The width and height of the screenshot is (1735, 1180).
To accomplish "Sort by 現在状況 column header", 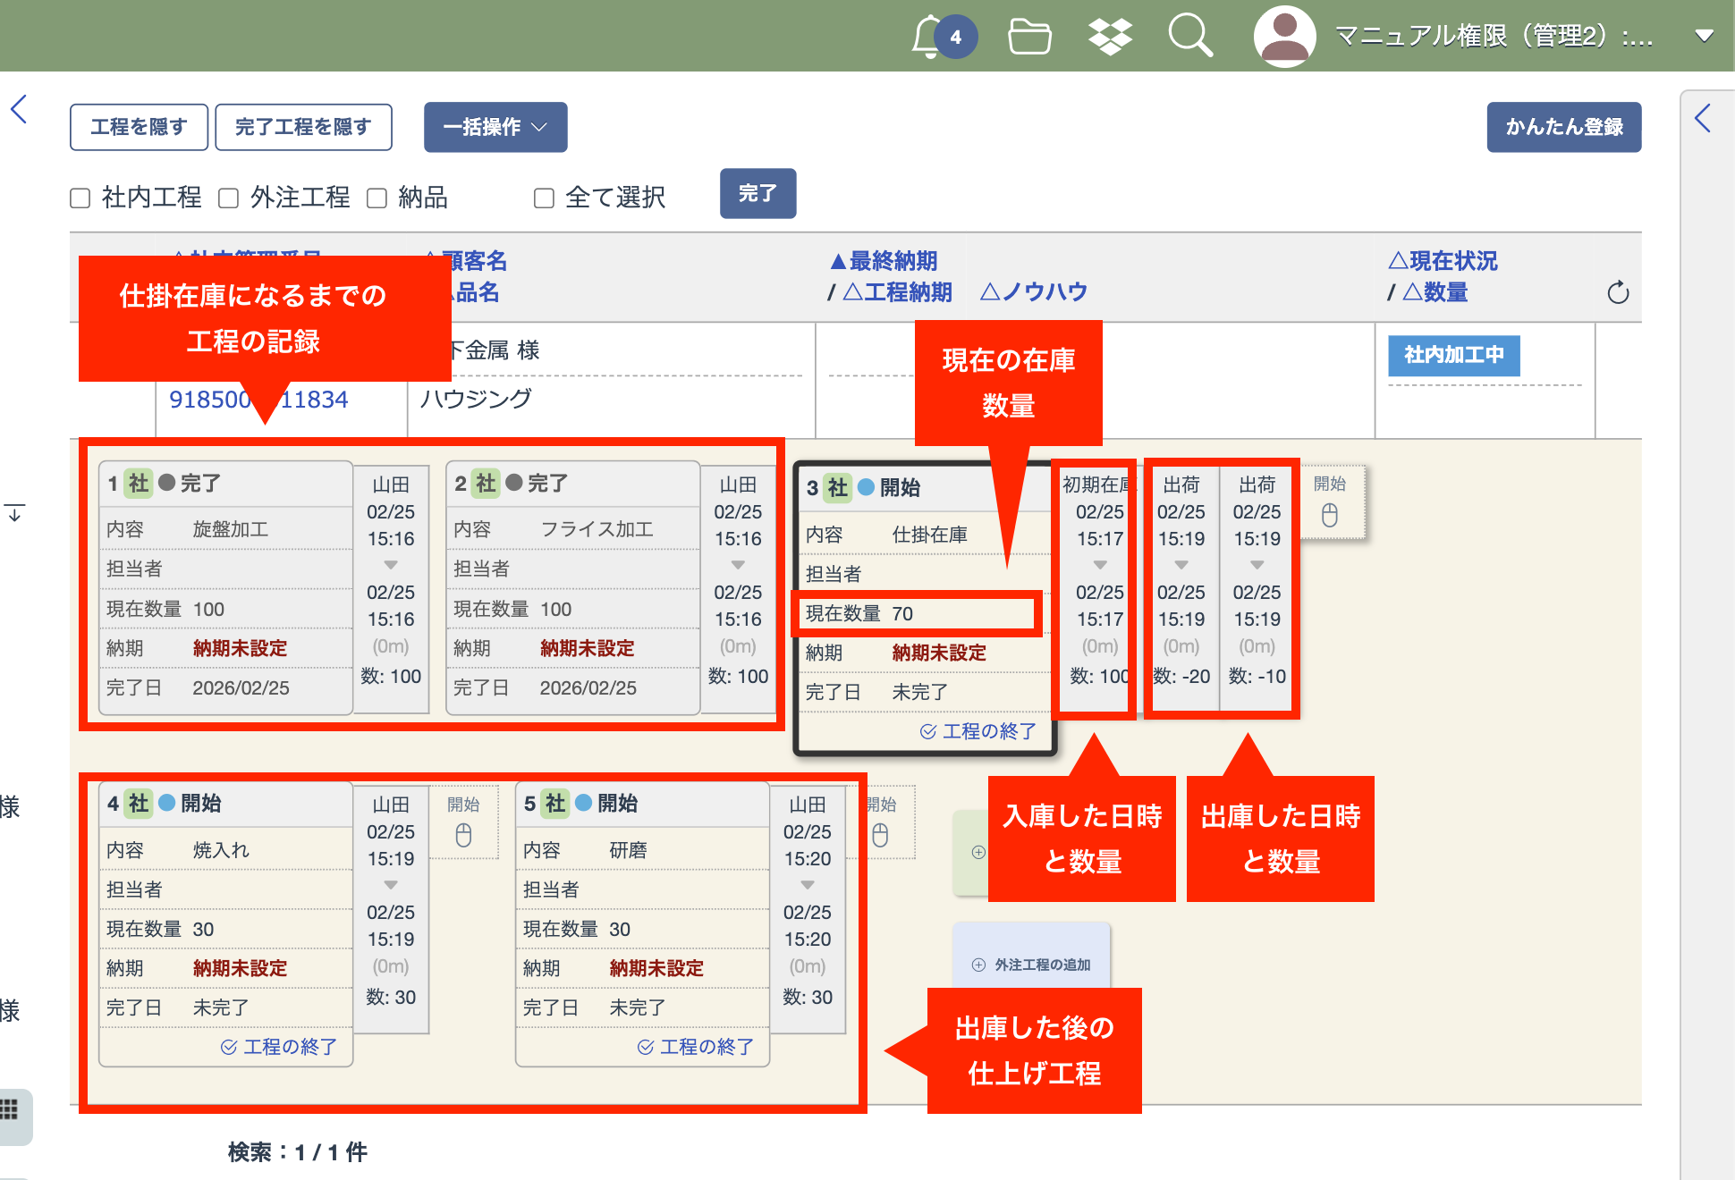I will [1443, 261].
